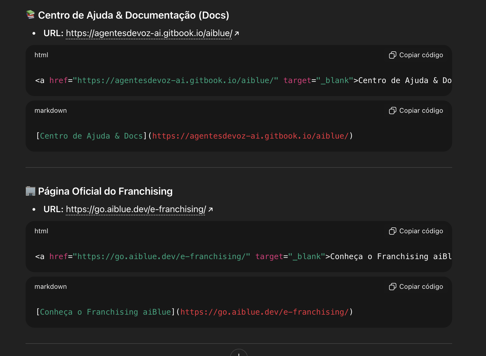Click the books emoji beside Centro de Ajuda

[x=30, y=15]
